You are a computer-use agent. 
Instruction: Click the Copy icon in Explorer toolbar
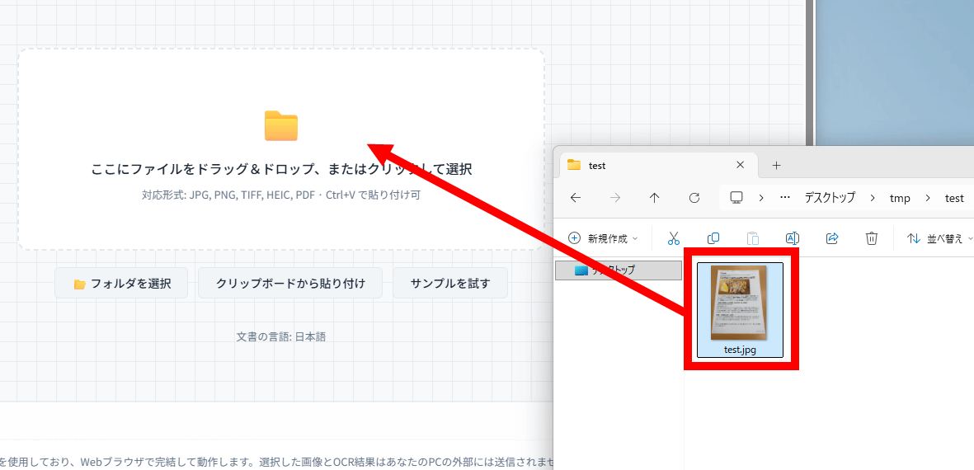tap(713, 238)
